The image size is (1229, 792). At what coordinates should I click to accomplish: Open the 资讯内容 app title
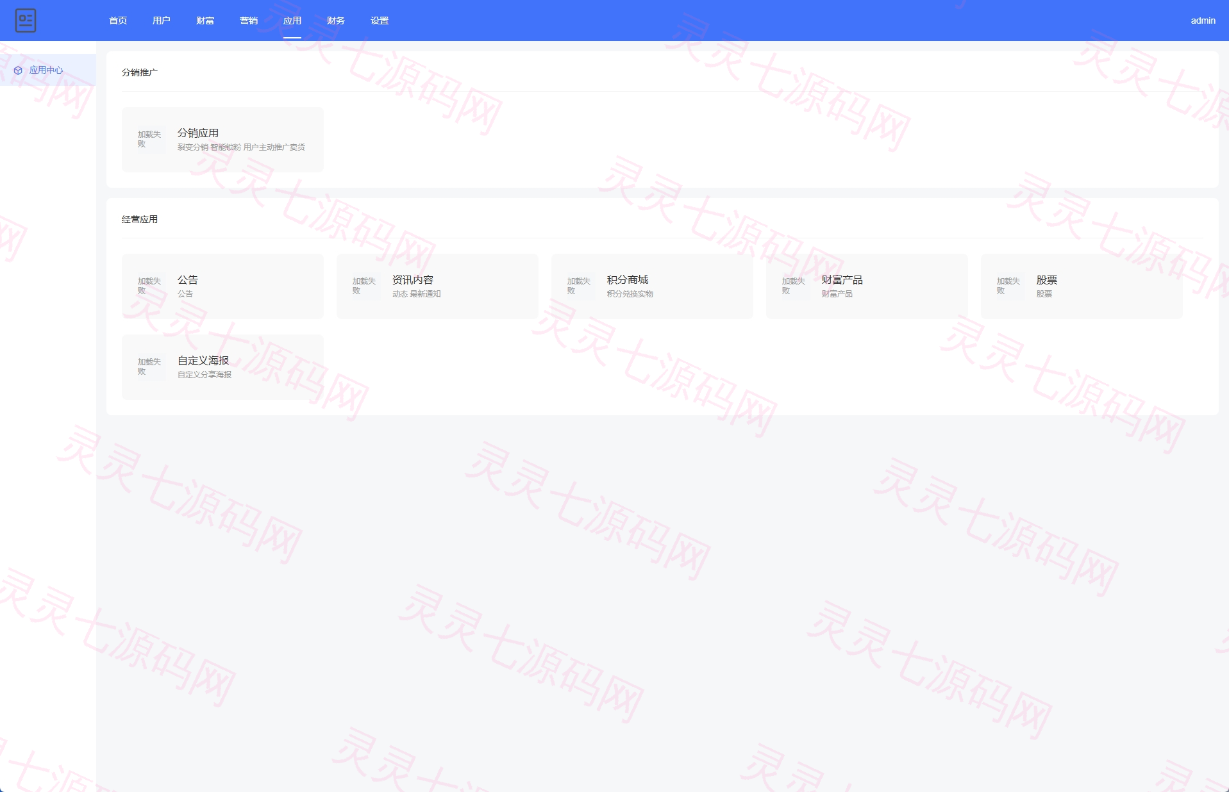pos(413,279)
